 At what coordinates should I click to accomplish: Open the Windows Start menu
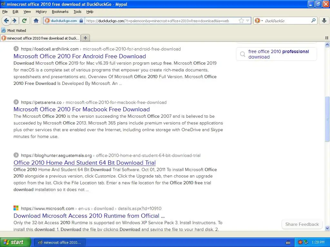pyautogui.click(x=15, y=242)
